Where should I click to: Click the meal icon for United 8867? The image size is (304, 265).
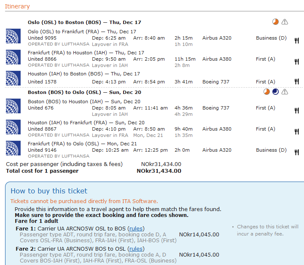(296, 131)
